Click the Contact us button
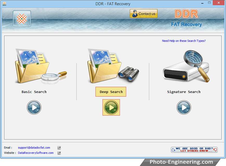This screenshot has width=226, height=166. click(144, 14)
